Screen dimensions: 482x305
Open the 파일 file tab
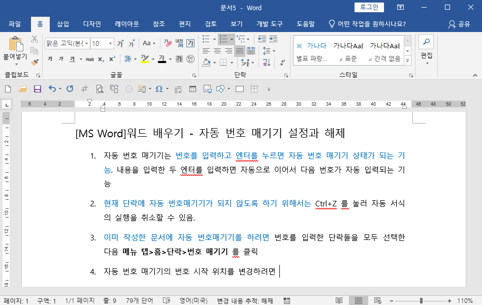click(14, 24)
